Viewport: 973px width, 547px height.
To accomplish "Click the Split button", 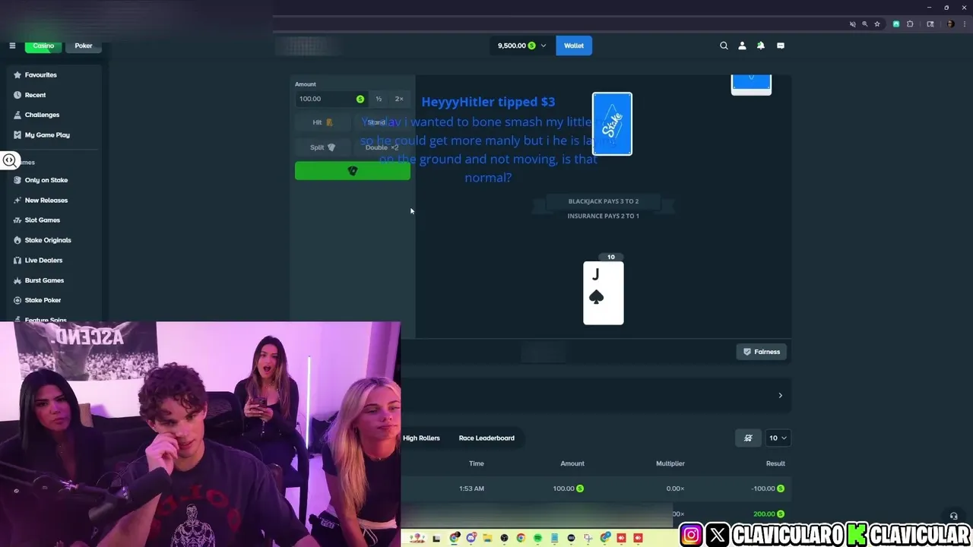I will coord(323,147).
